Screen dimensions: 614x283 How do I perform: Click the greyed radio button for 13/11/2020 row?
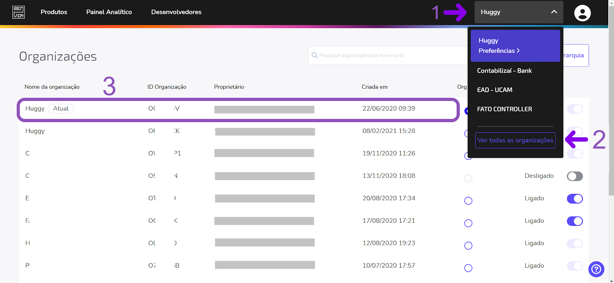coord(468,178)
